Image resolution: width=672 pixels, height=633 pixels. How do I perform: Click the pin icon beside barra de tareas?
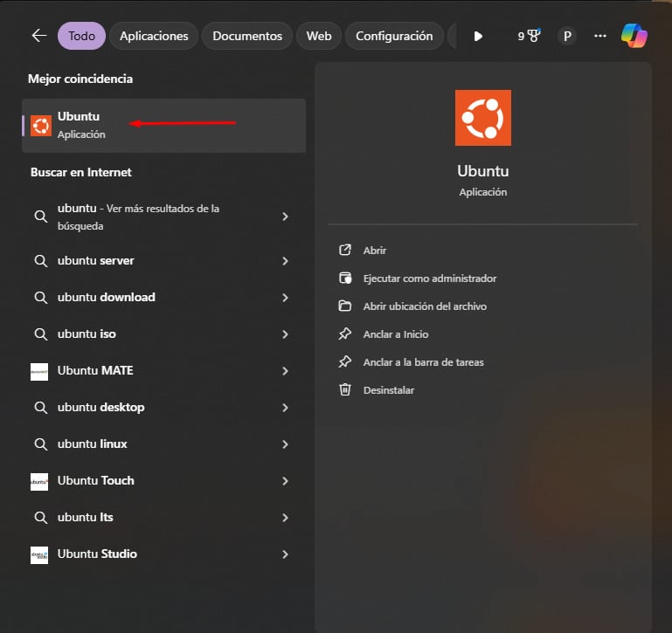click(345, 361)
